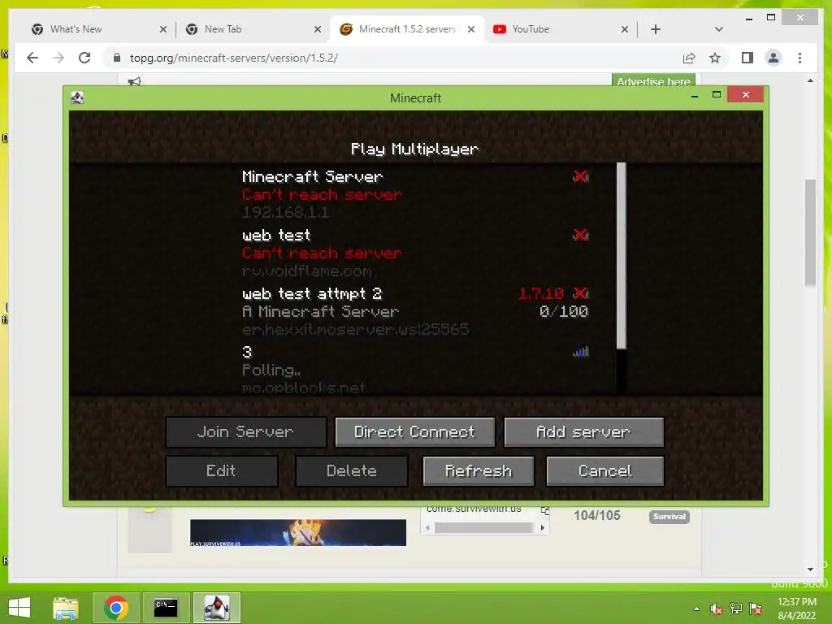Edit the selected server entry
The height and width of the screenshot is (624, 832).
(222, 470)
